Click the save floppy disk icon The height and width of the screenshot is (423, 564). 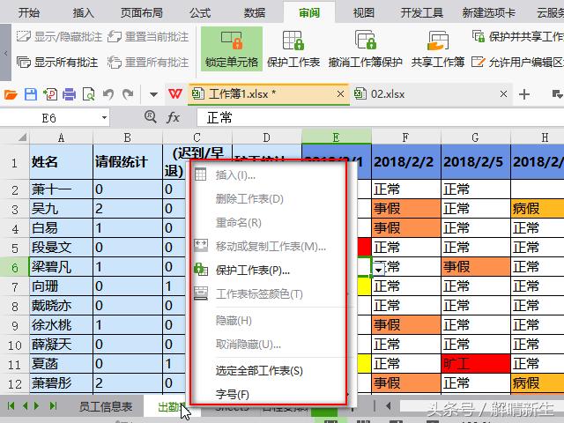coord(31,94)
